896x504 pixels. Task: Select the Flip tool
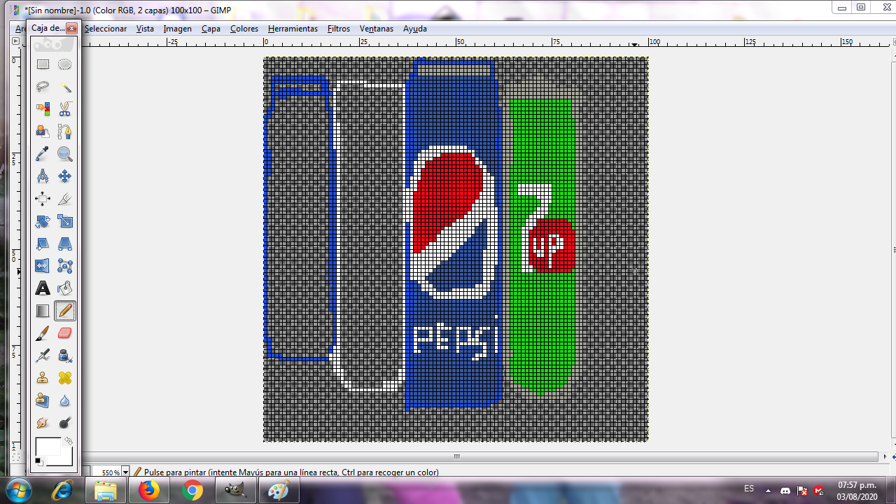43,266
